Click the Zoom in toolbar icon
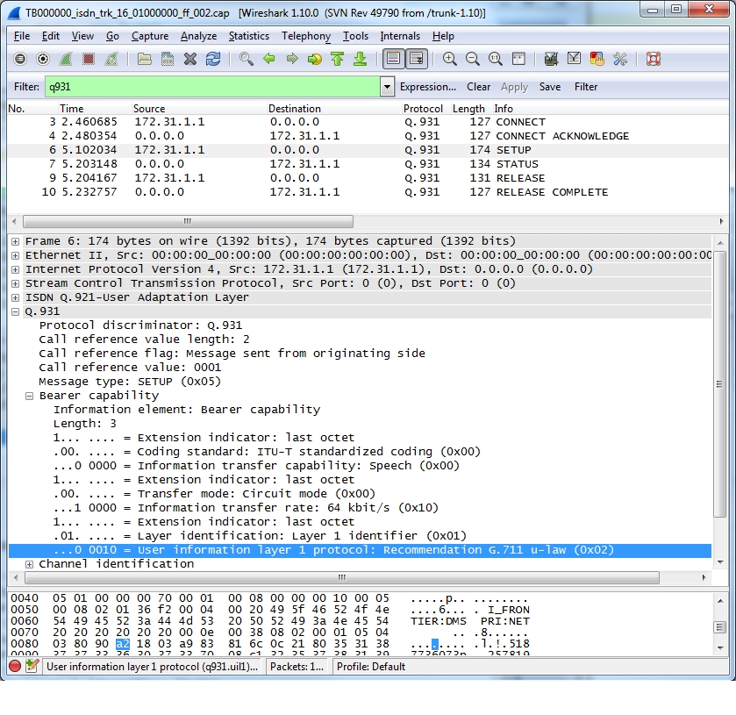The height and width of the screenshot is (715, 736). [x=450, y=59]
